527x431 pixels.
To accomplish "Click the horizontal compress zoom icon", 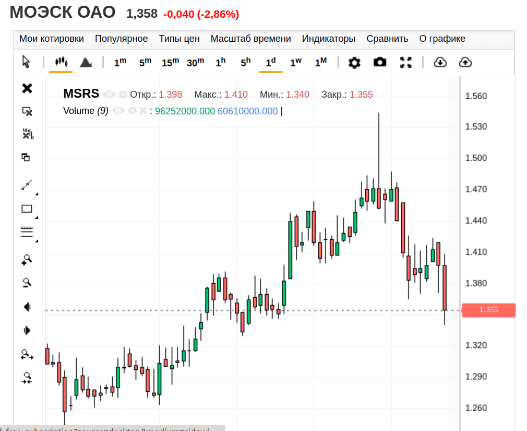I will 27,378.
